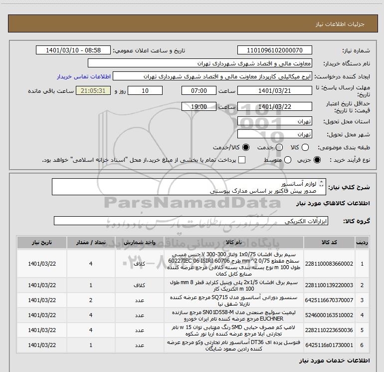
Task: Open the buyer contact information link
Action: 84,76
